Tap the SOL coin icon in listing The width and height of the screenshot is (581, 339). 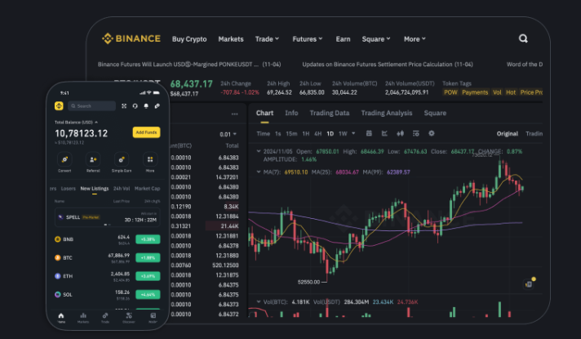57,295
